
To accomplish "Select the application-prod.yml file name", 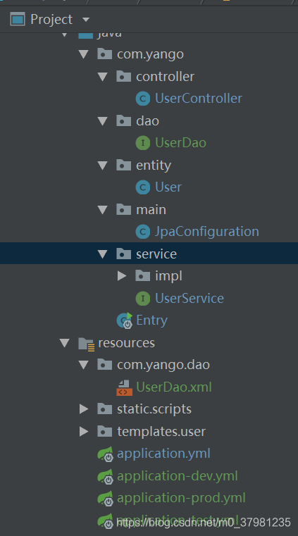I will 182,499.
